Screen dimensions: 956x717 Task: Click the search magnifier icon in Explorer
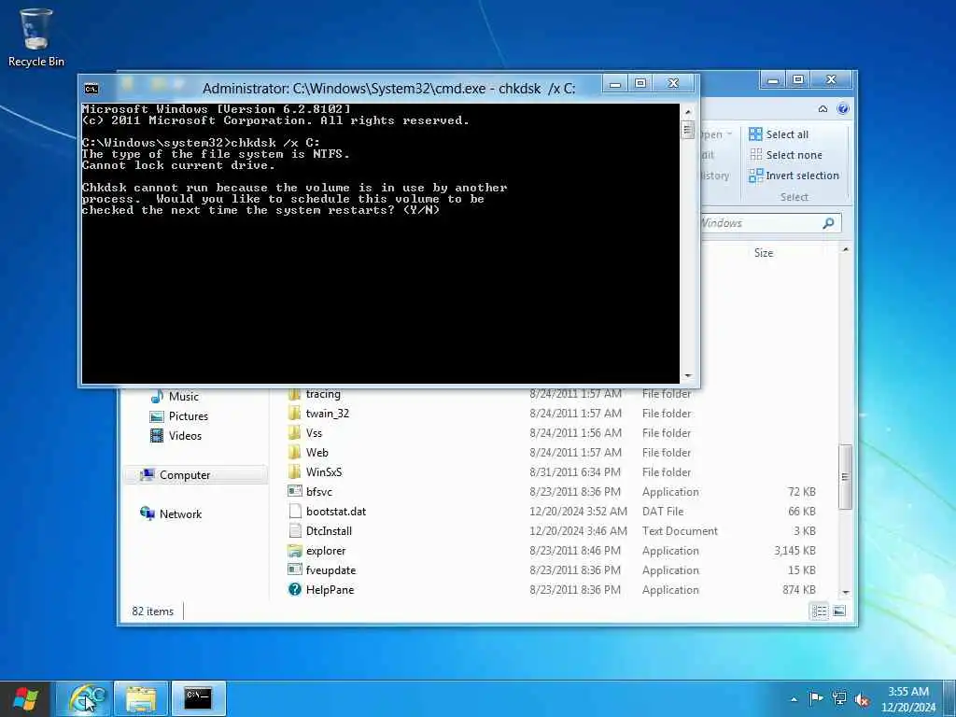click(x=828, y=223)
